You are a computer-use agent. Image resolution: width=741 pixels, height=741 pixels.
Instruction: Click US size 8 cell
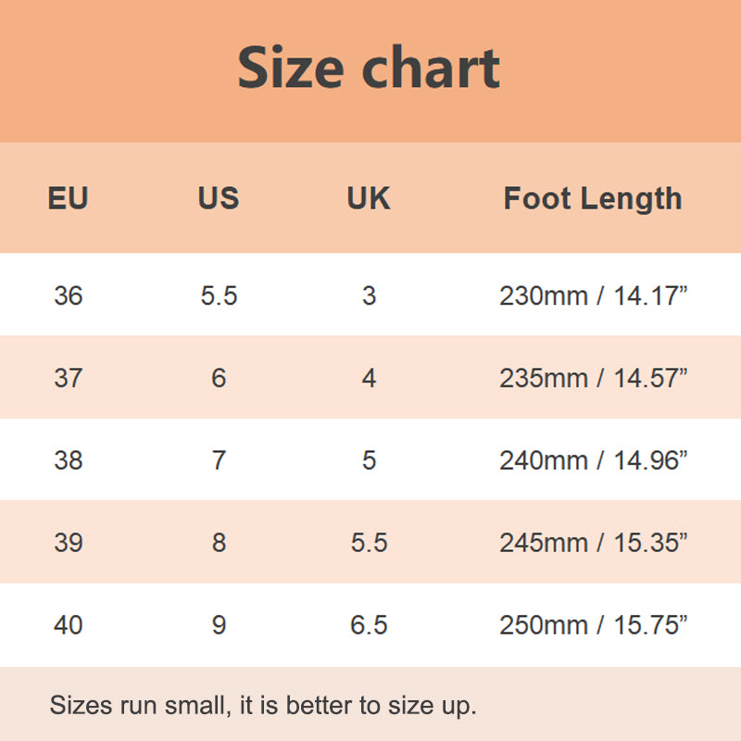pos(219,543)
